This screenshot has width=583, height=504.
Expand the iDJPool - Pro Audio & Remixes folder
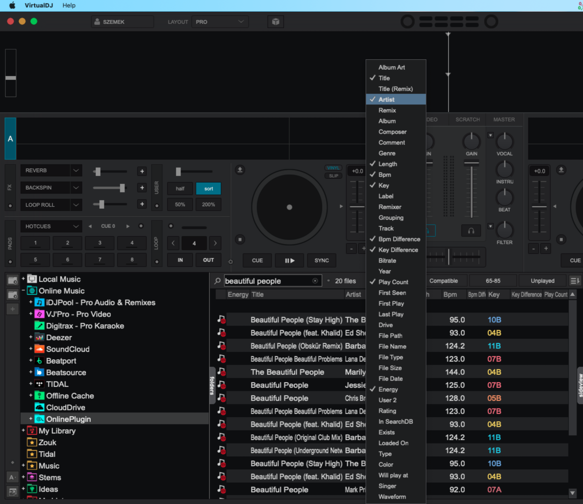[31, 302]
